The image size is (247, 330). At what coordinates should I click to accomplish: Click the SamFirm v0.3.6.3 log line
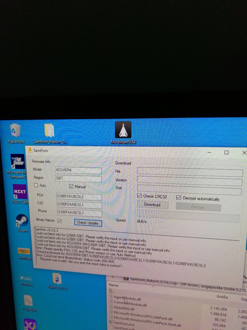46,229
